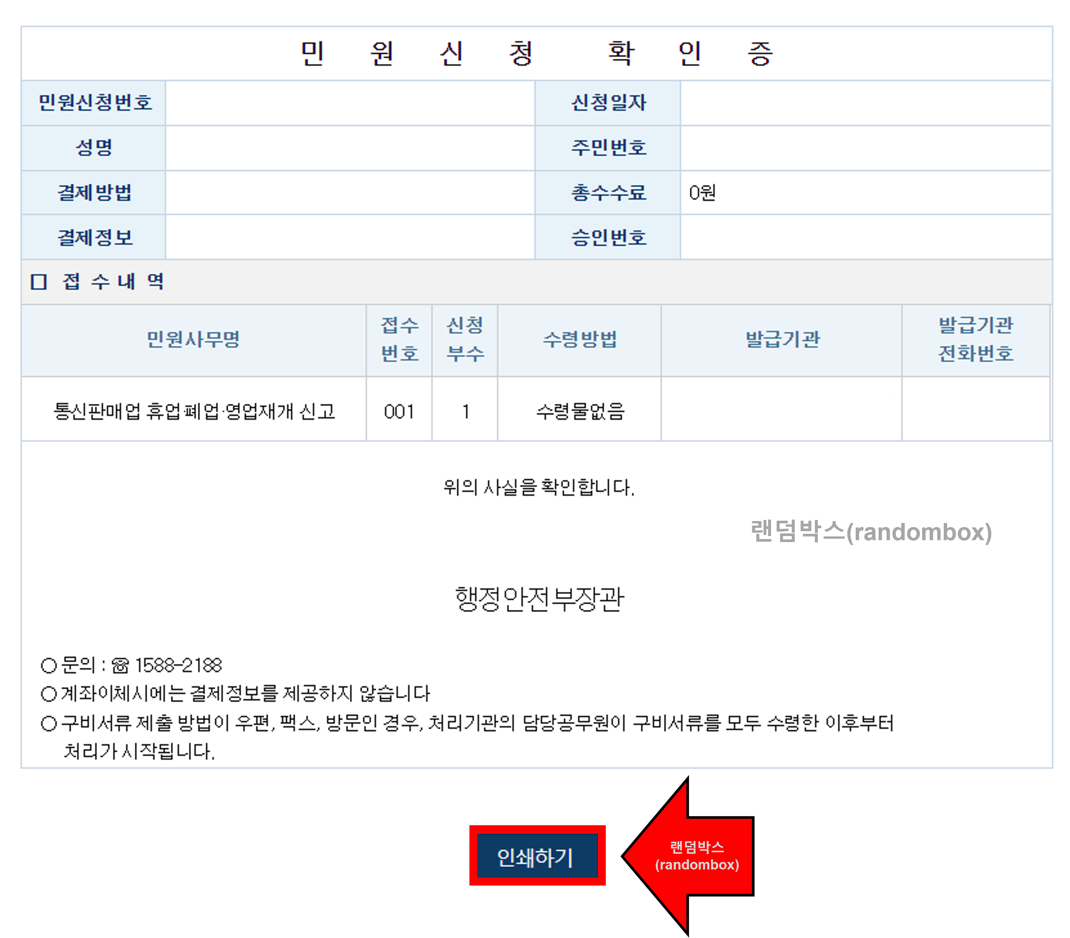Click the 발급기관 column header
Image resolution: width=1070 pixels, height=938 pixels.
(x=782, y=340)
